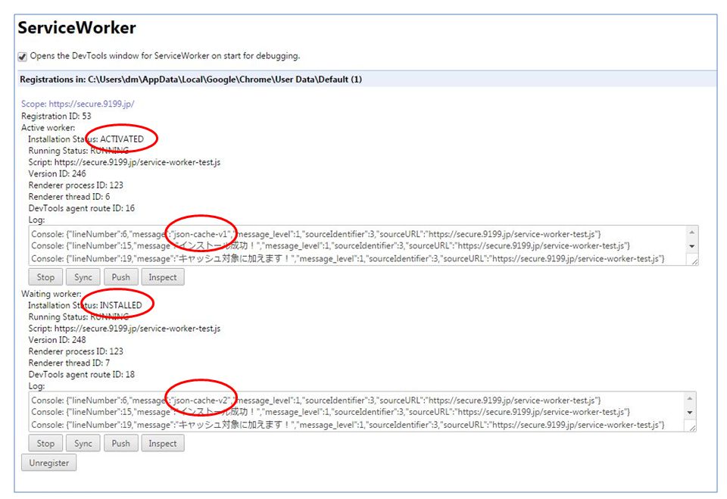Toggle the DevTools on start checkbox
The width and height of the screenshot is (727, 499).
coord(22,57)
